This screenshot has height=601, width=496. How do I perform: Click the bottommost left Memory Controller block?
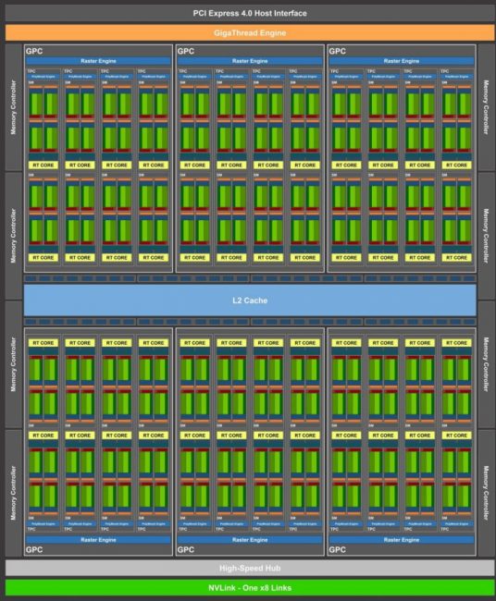tap(14, 493)
